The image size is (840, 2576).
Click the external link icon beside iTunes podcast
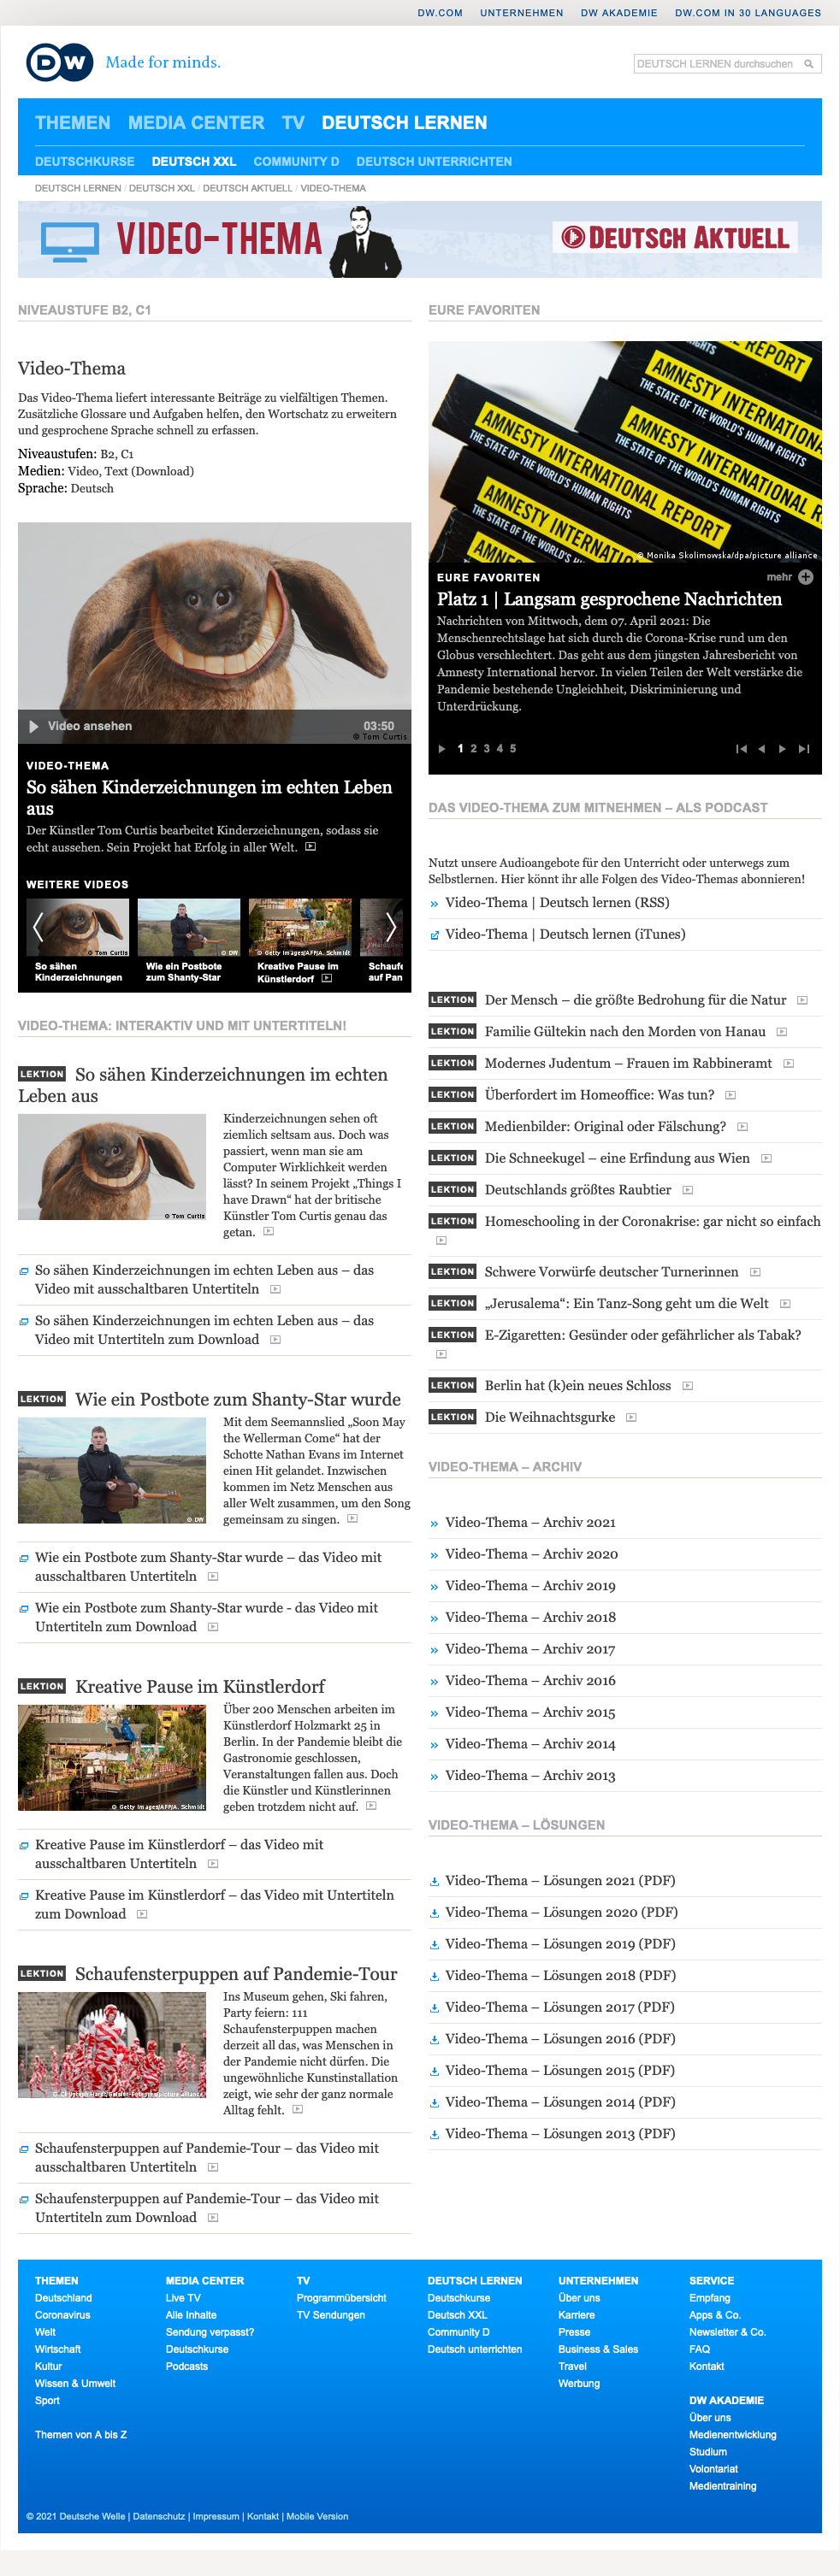point(434,936)
